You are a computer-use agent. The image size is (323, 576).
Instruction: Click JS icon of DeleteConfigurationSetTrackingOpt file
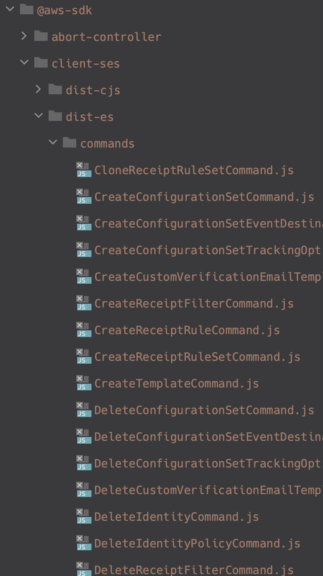coord(83,463)
